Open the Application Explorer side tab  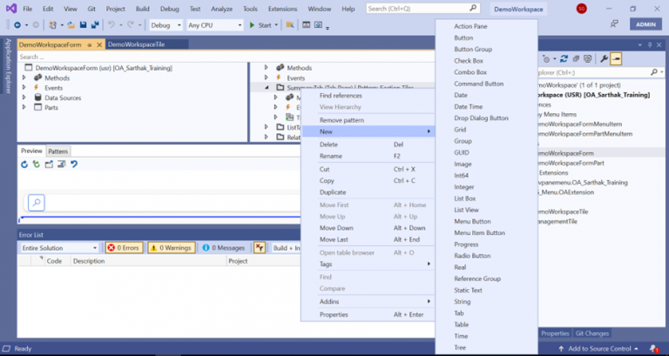tap(8, 65)
